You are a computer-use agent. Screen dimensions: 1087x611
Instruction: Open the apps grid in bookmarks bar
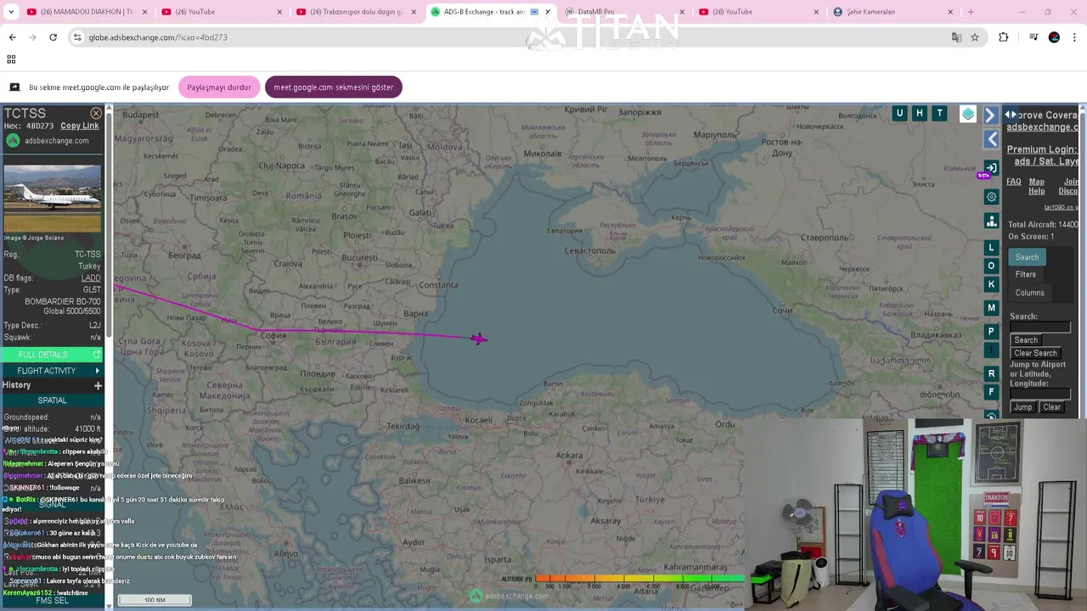[11, 59]
